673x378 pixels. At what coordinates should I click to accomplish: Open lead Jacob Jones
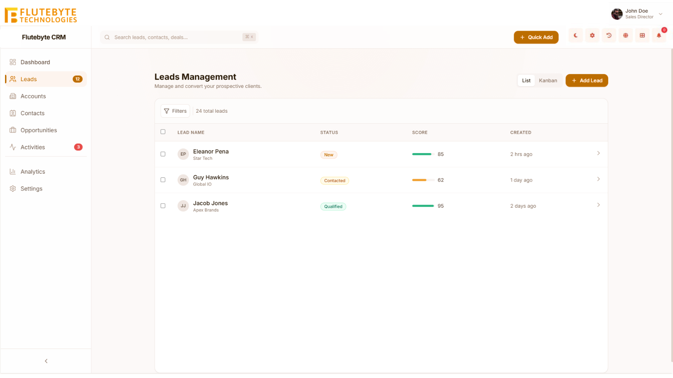pyautogui.click(x=210, y=204)
